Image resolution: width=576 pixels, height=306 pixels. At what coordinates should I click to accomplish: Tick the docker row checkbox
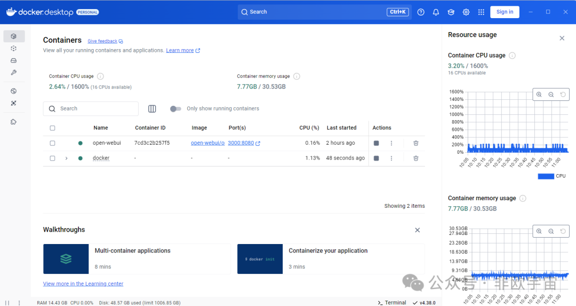coord(52,158)
